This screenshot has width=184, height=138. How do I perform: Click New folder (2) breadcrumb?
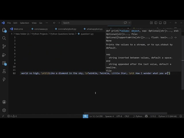point(22,34)
